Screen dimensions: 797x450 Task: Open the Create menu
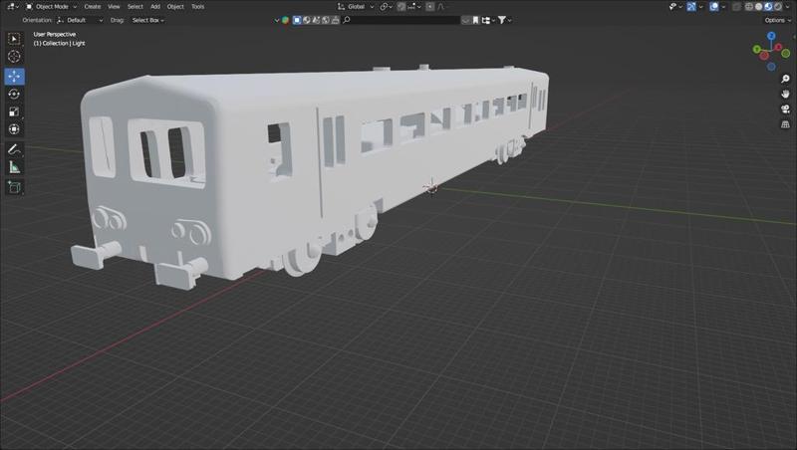point(92,7)
